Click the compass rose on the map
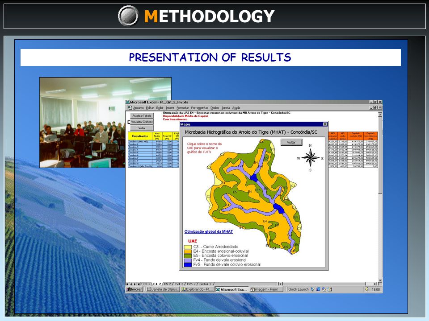The width and height of the screenshot is (429, 321). coord(310,158)
